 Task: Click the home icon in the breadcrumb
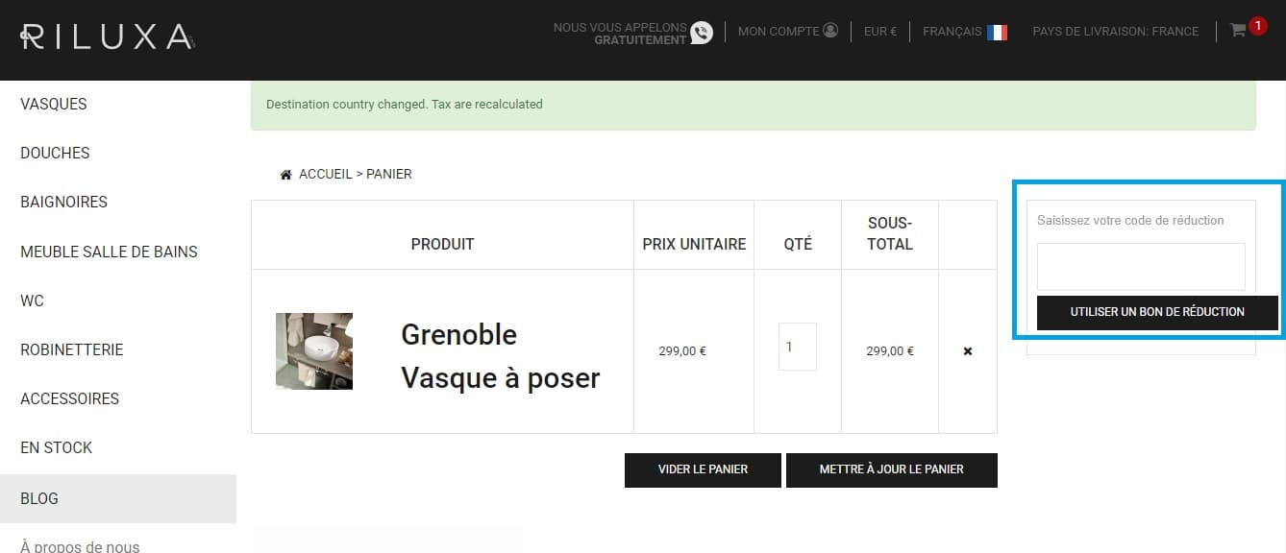click(x=285, y=173)
